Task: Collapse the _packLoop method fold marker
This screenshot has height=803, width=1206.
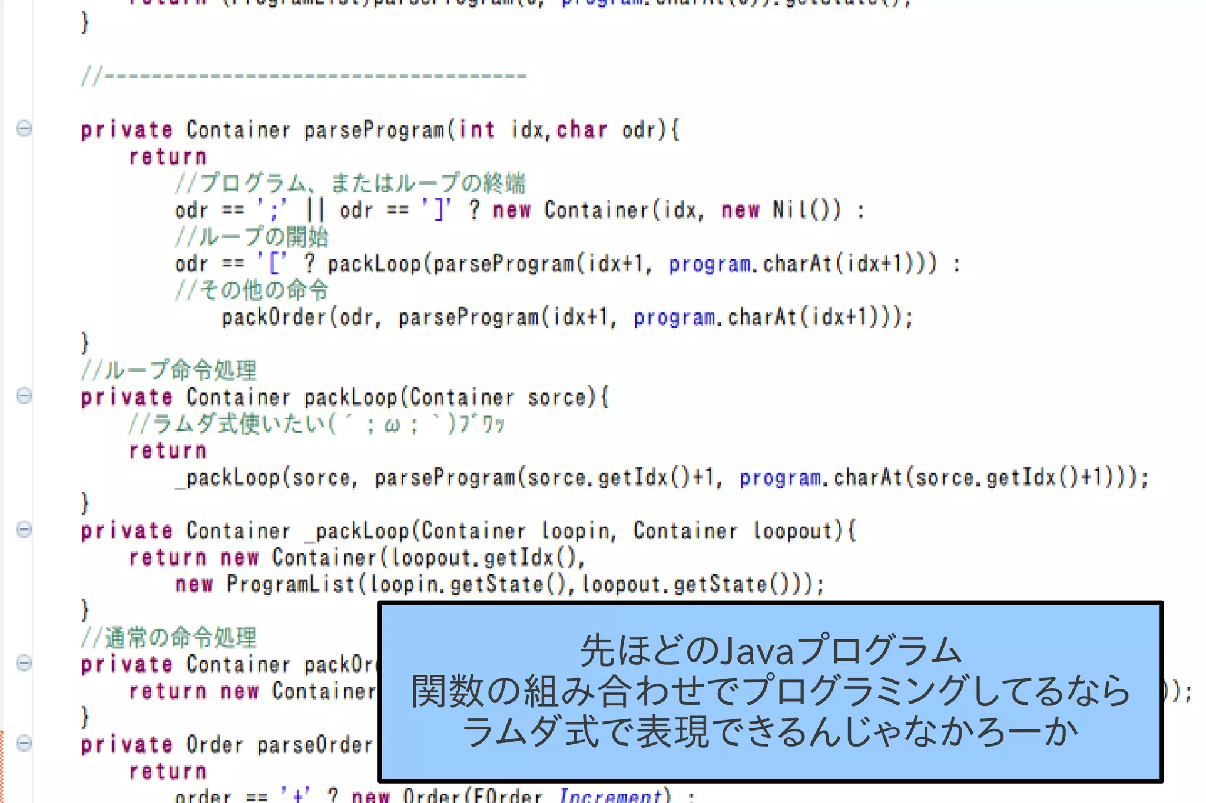Action: click(x=24, y=529)
